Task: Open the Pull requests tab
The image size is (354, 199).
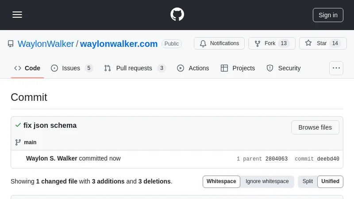Action: pyautogui.click(x=135, y=68)
